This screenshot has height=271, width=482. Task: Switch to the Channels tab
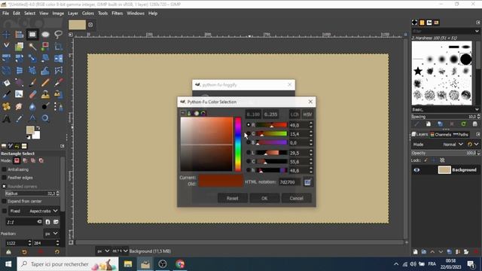[441, 135]
